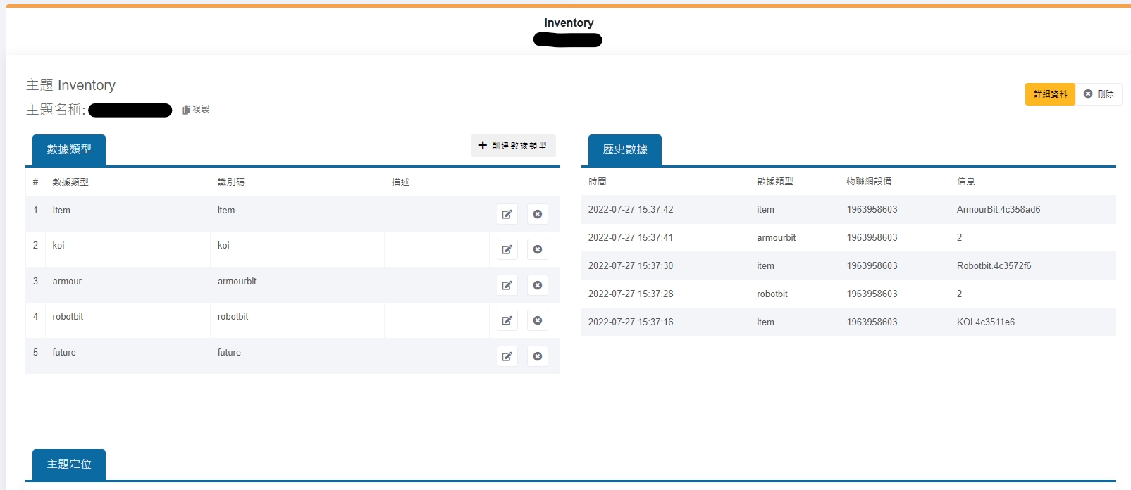Image resolution: width=1131 pixels, height=490 pixels.
Task: Open 詳細資料 details button
Action: pyautogui.click(x=1050, y=94)
